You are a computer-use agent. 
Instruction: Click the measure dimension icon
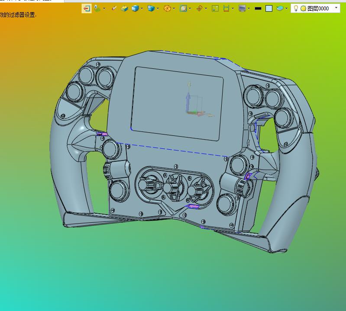pyautogui.click(x=226, y=8)
